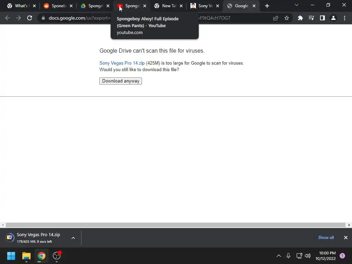This screenshot has width=352, height=264.
Task: Reload the current page
Action: point(30,18)
